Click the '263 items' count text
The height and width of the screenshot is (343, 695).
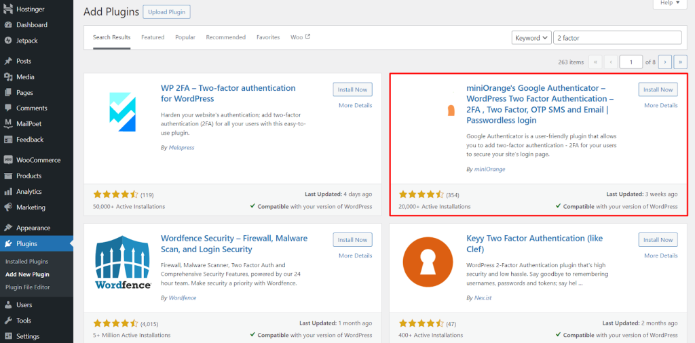coord(571,62)
